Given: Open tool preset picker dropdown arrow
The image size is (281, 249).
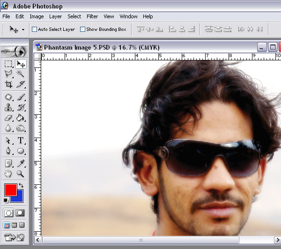Looking at the screenshot, I should pyautogui.click(x=23, y=29).
